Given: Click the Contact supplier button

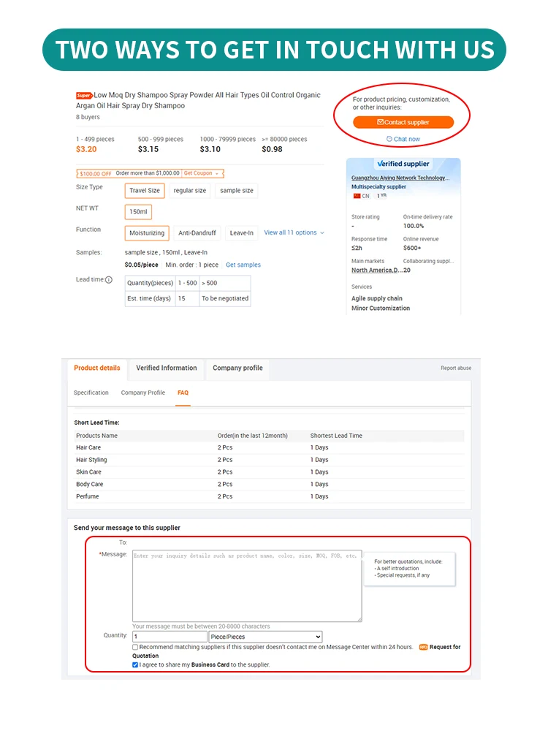Looking at the screenshot, I should [x=403, y=122].
